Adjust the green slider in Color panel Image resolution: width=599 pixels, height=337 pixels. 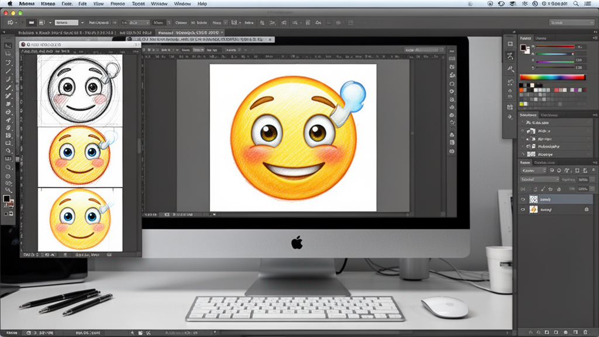tap(555, 54)
